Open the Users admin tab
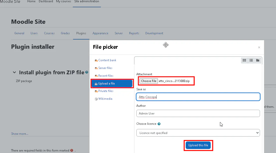Screen dimensions: 276x153 34,33
